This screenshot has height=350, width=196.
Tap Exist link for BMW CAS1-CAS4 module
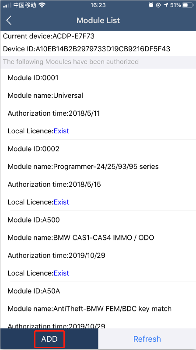[x=62, y=273]
